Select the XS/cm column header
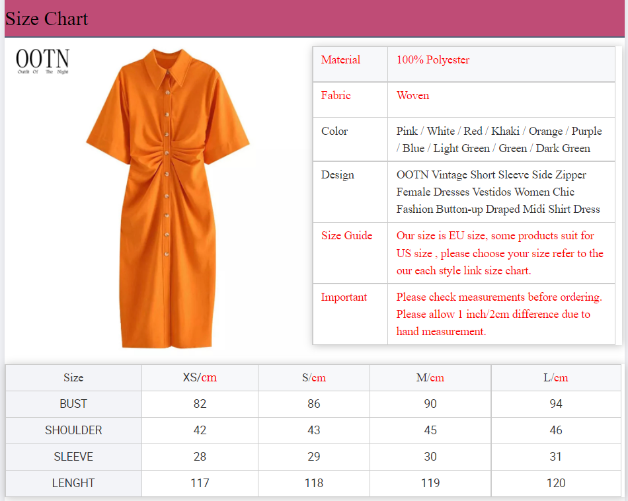 pos(200,378)
